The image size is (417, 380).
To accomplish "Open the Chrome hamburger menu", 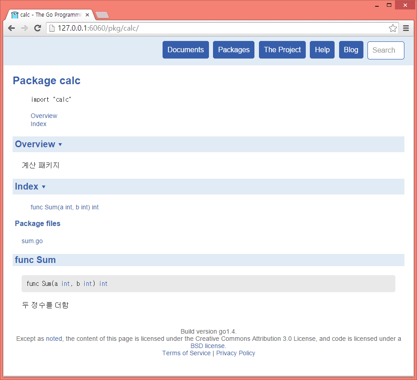I will (x=406, y=28).
